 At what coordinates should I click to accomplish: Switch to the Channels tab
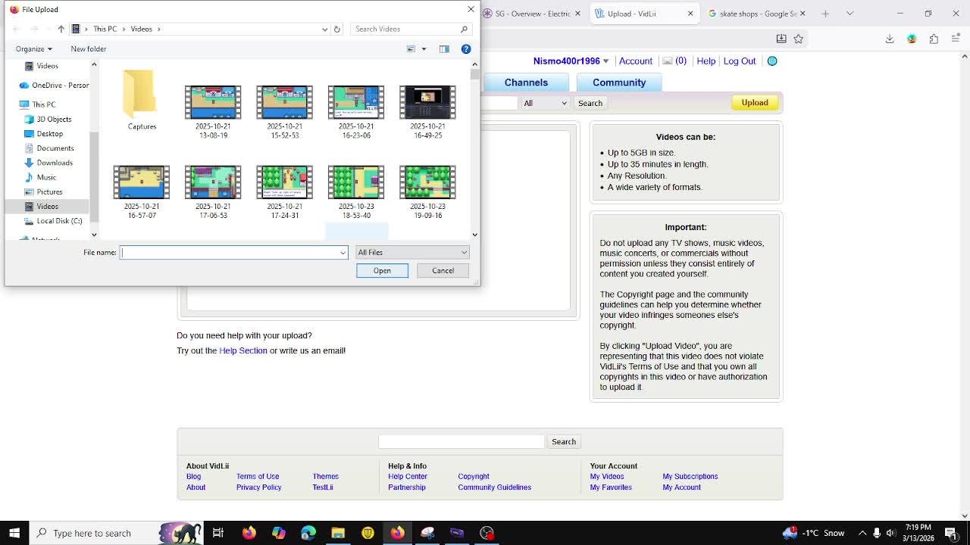tap(527, 82)
